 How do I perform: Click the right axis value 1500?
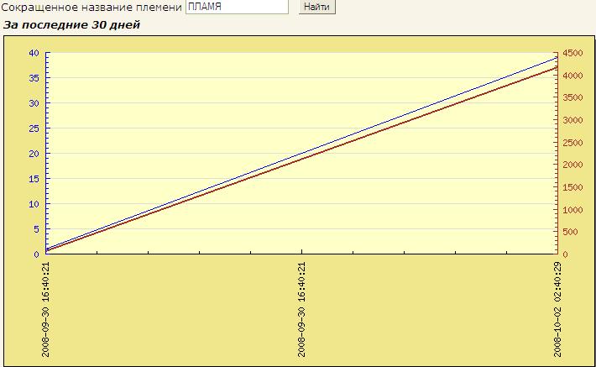tap(572, 187)
